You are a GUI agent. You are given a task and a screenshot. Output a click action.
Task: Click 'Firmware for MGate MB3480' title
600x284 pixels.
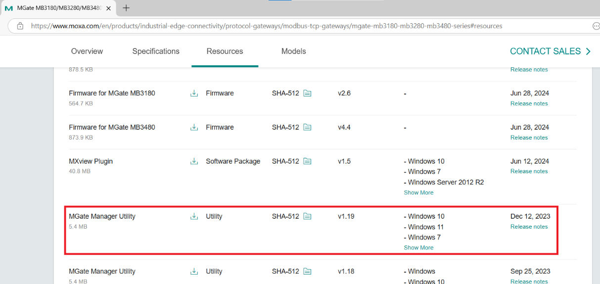[x=112, y=127]
